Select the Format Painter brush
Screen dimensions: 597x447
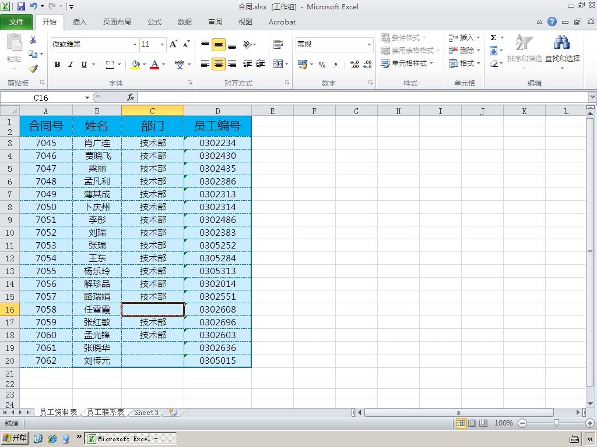33,69
